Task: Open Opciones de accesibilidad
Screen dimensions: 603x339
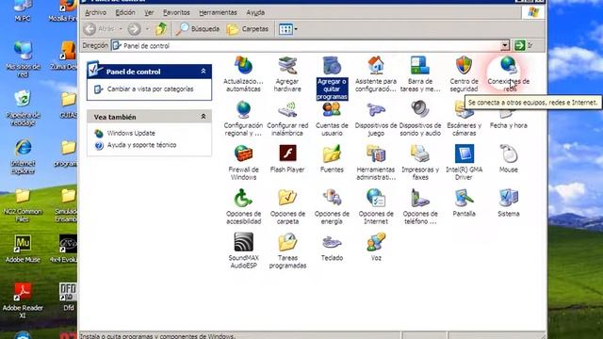Action: [x=243, y=207]
